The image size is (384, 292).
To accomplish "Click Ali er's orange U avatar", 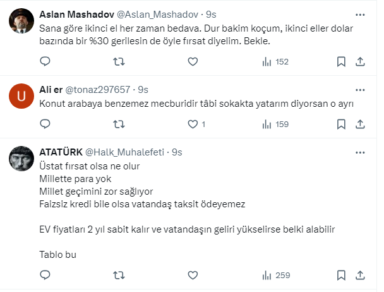I will click(x=22, y=96).
